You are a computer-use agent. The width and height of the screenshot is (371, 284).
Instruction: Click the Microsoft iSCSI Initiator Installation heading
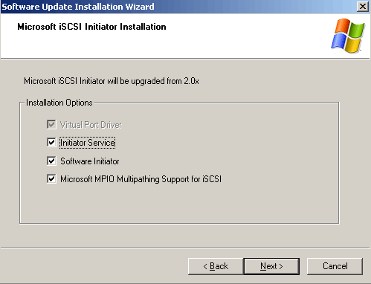click(91, 27)
